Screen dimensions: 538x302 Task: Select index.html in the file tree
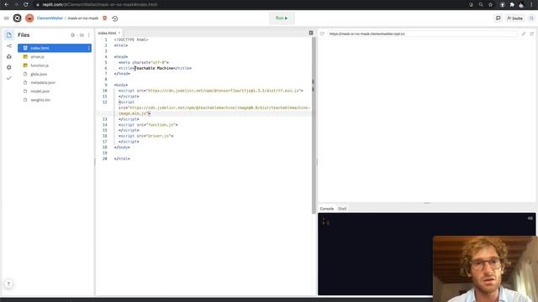[55, 48]
